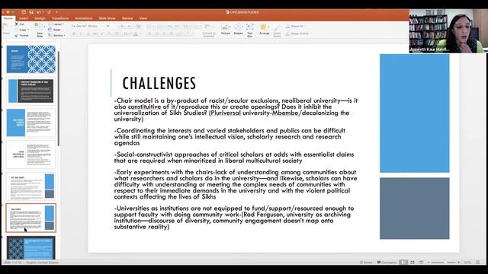The image size is (488, 274).
Task: Switch to the Design tab
Action: coord(40,18)
